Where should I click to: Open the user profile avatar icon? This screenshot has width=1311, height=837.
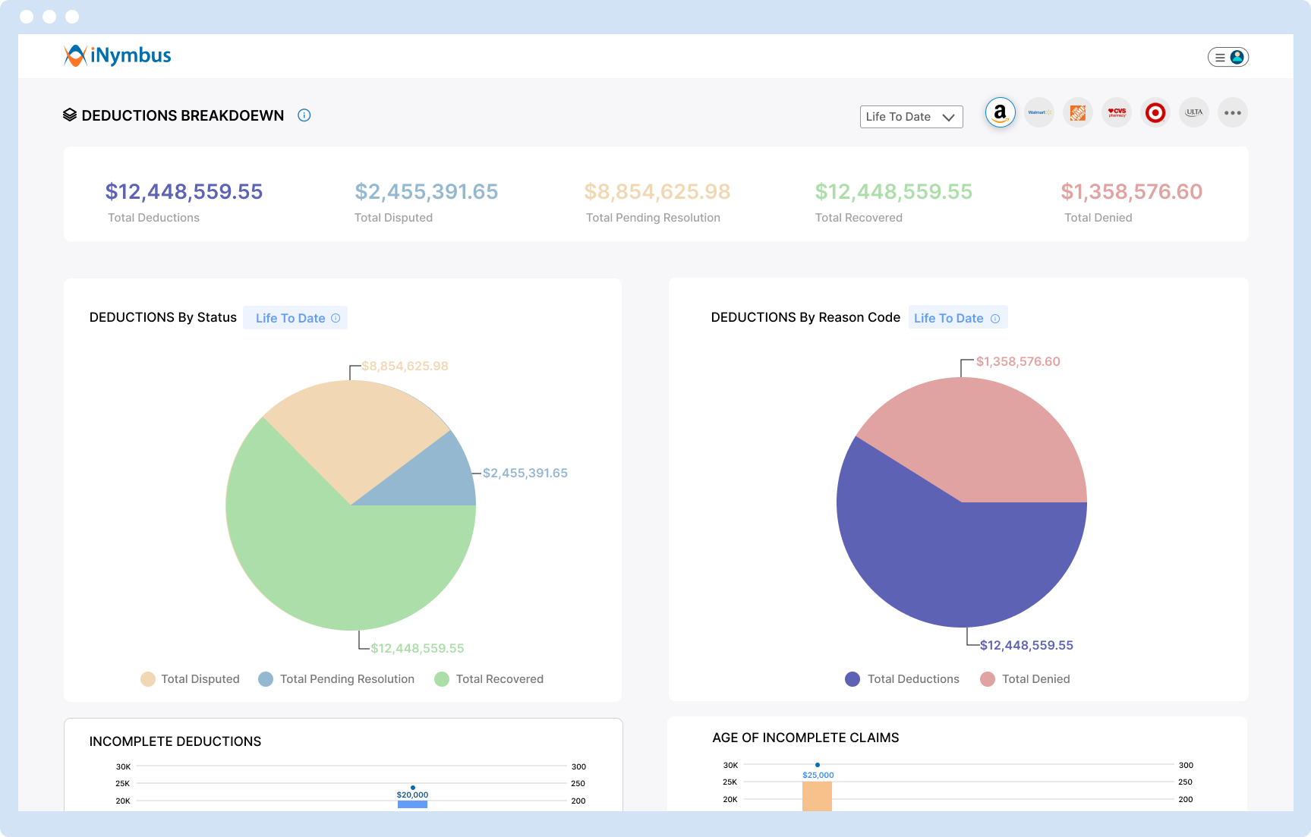click(x=1237, y=56)
